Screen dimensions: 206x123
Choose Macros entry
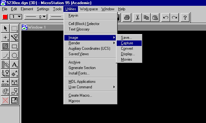click(x=90, y=101)
